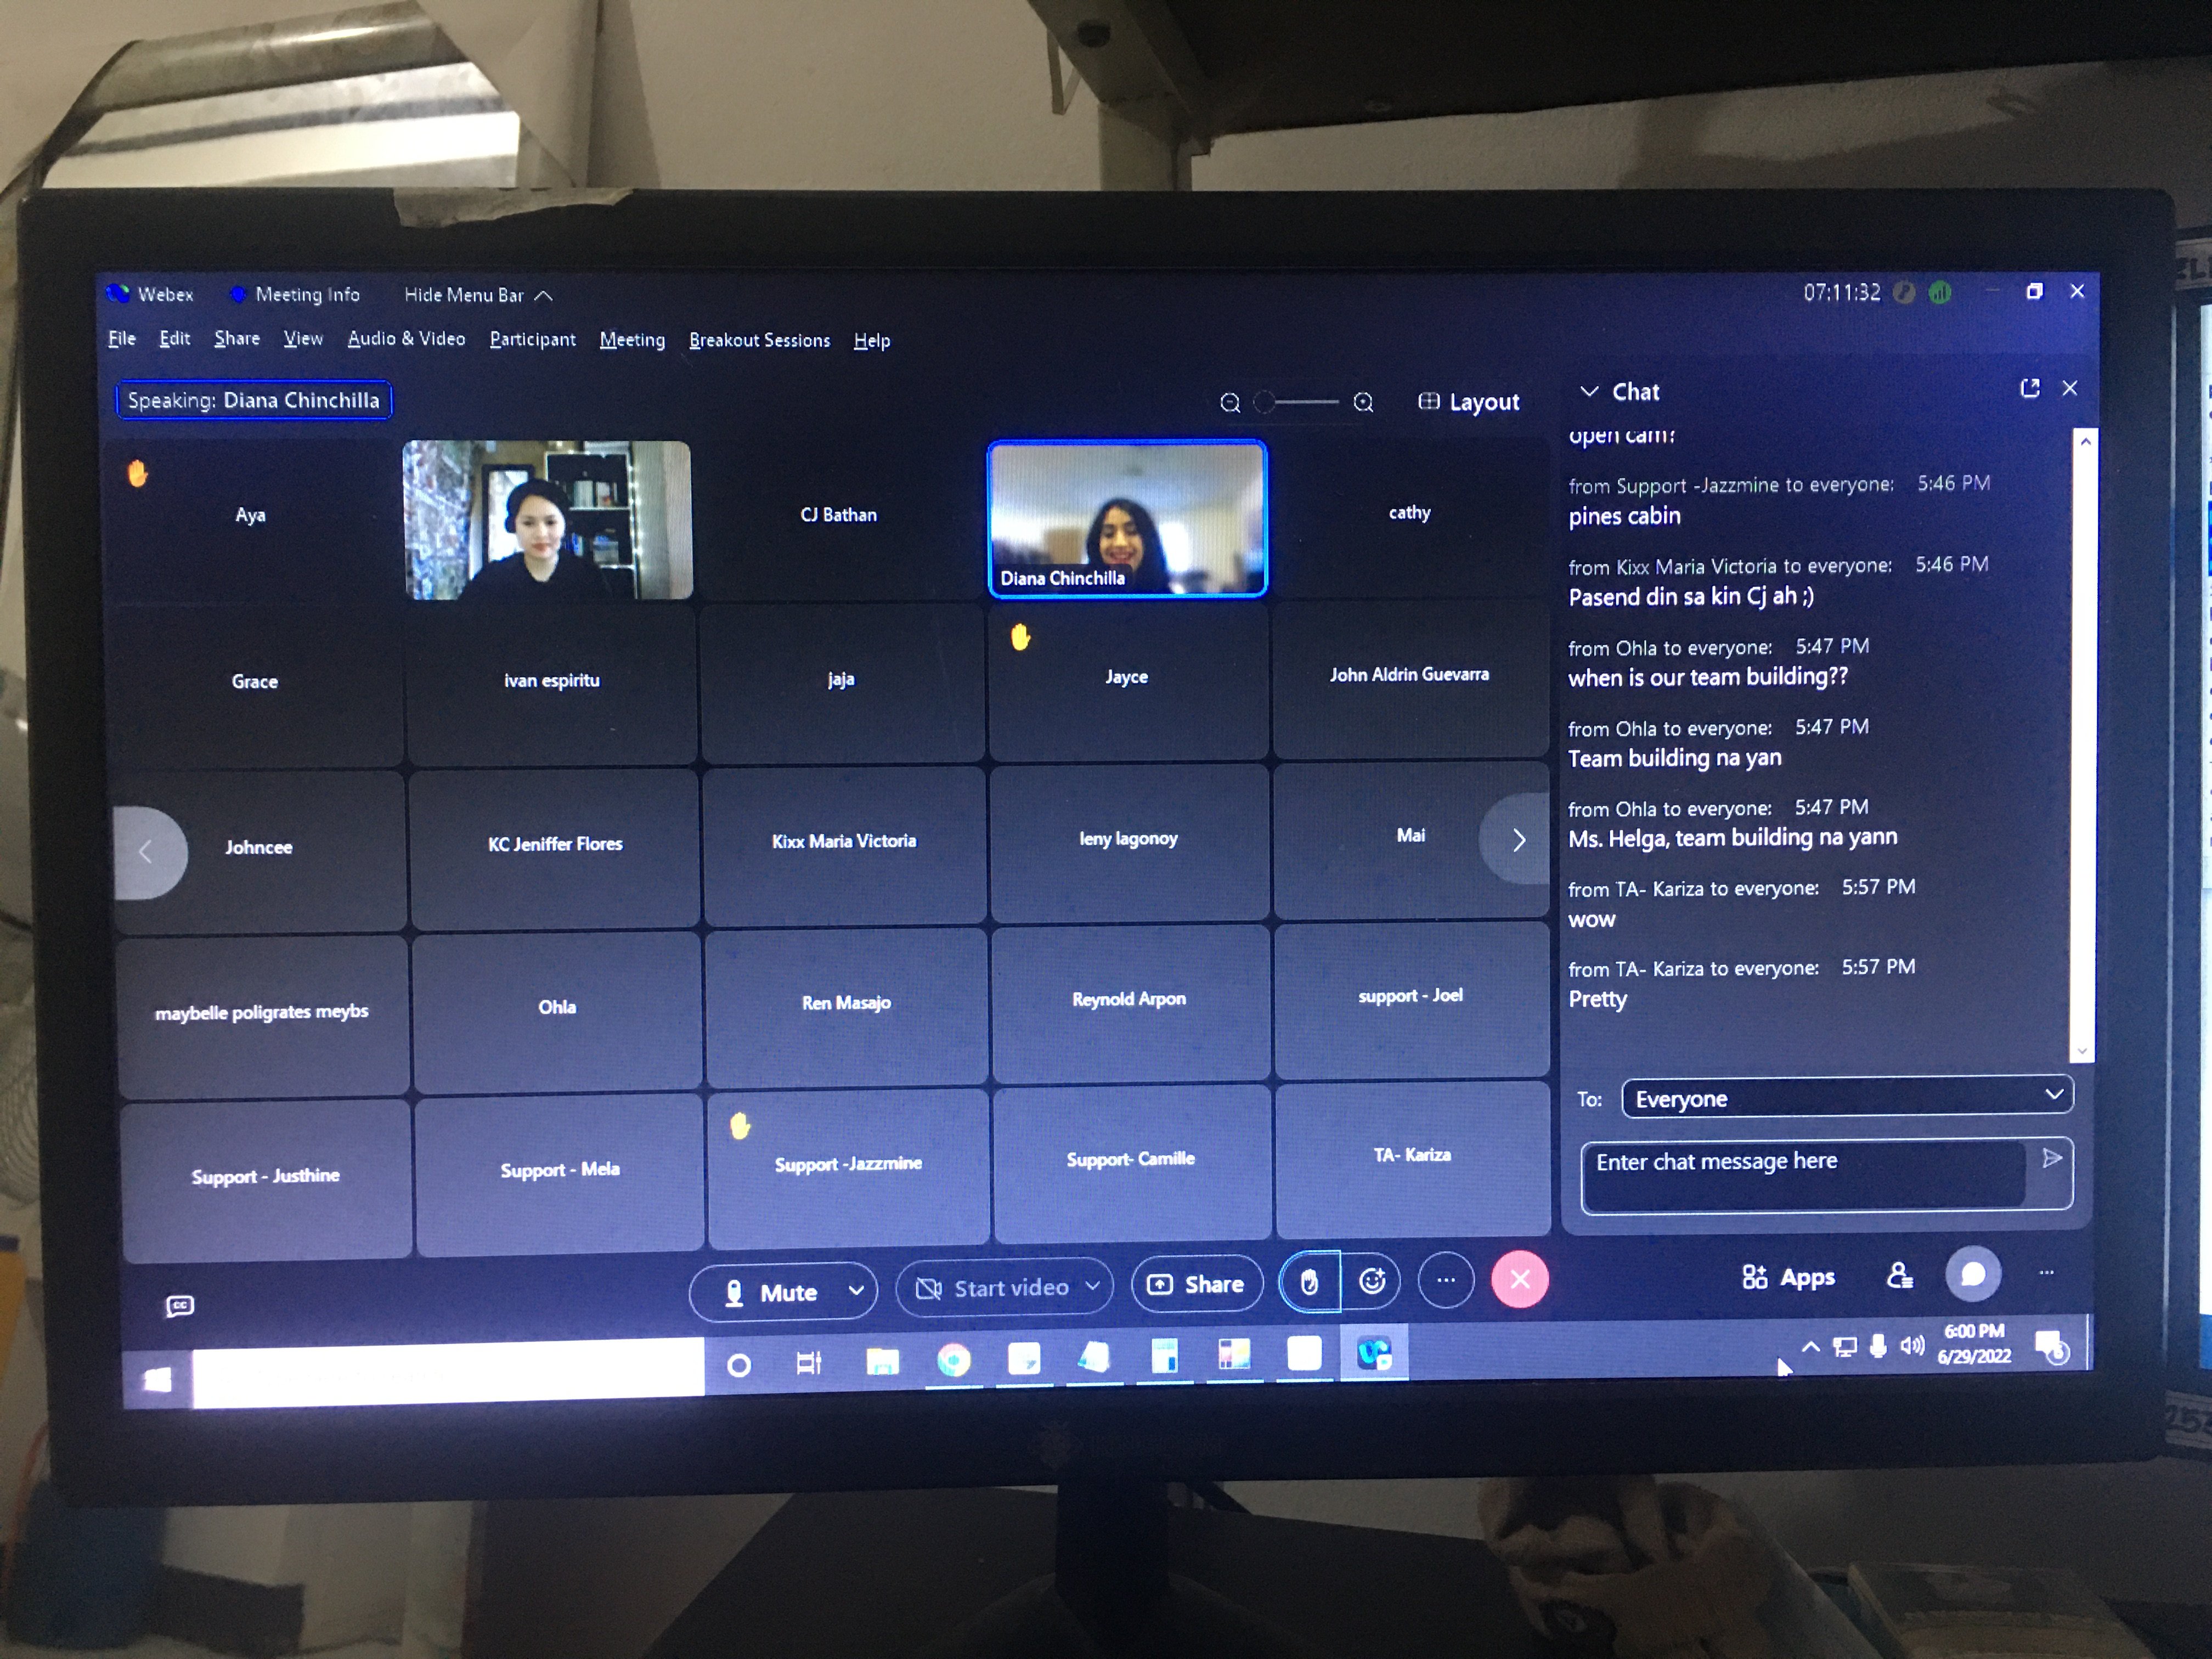
Task: Open the Layout options
Action: pos(1468,402)
